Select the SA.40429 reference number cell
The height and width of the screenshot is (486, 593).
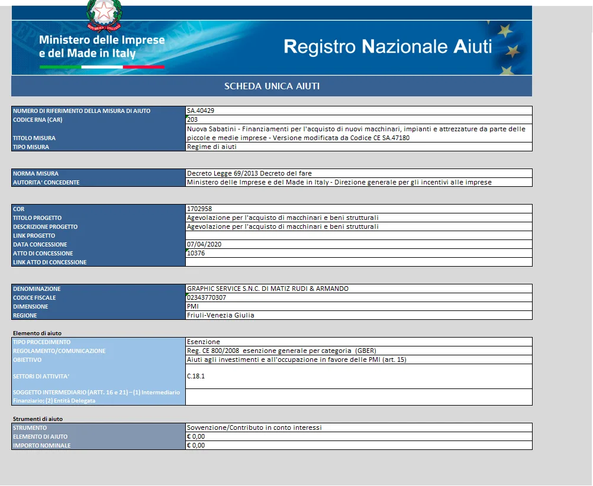point(359,111)
